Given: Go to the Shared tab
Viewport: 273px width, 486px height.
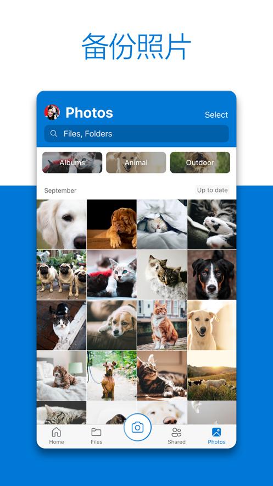Looking at the screenshot, I should (x=176, y=435).
